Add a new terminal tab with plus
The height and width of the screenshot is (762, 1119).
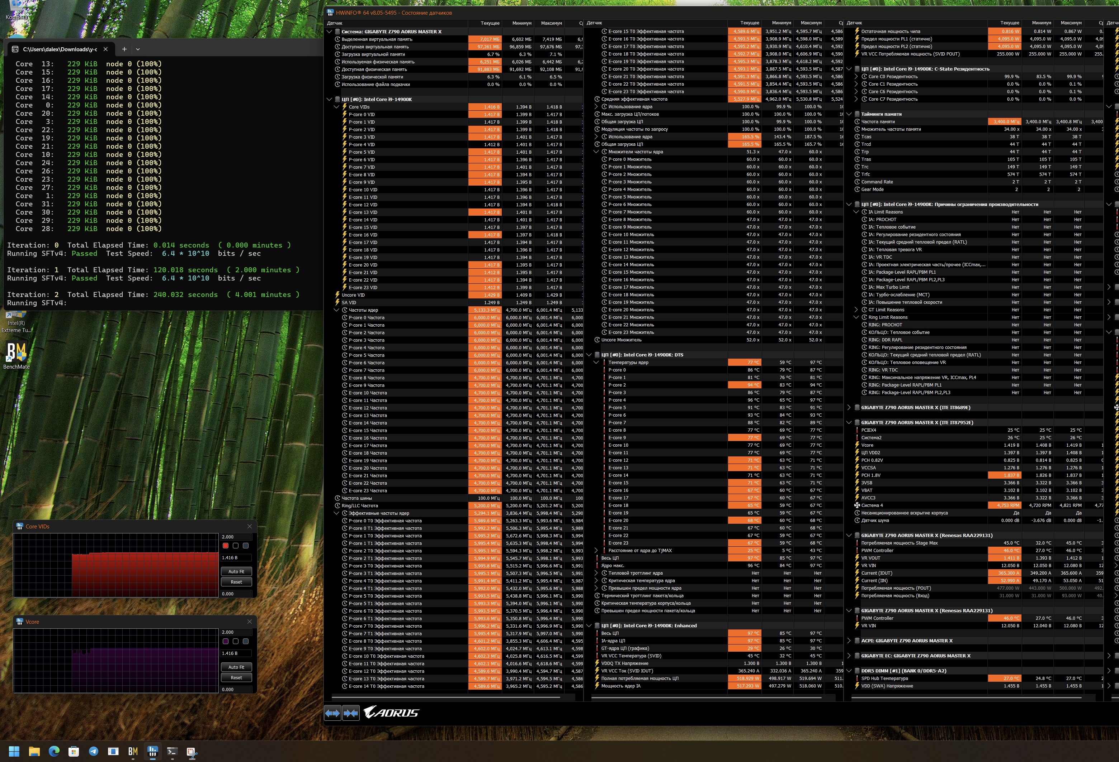(x=124, y=49)
